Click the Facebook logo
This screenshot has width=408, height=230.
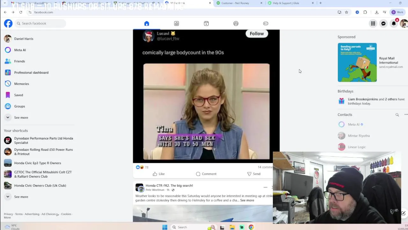(x=8, y=23)
